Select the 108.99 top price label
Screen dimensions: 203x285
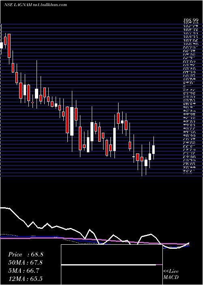(190, 21)
